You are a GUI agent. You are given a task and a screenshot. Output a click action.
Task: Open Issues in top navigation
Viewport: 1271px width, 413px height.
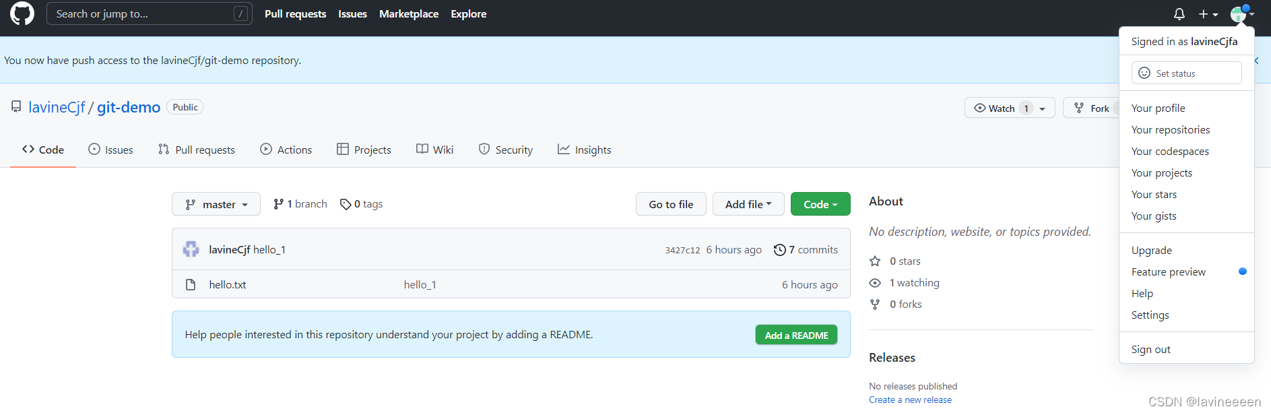click(352, 13)
